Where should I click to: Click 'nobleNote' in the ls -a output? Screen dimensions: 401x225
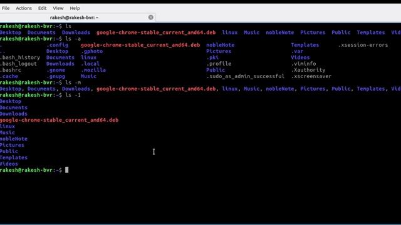(x=220, y=45)
